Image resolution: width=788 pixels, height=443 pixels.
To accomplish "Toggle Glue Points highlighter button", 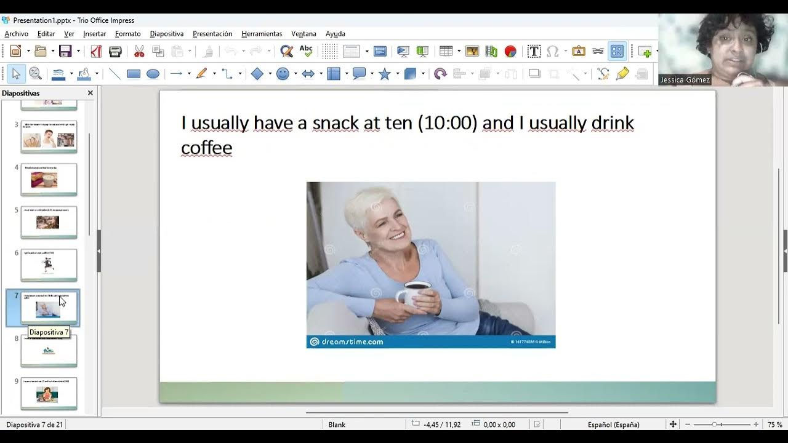I will click(622, 74).
